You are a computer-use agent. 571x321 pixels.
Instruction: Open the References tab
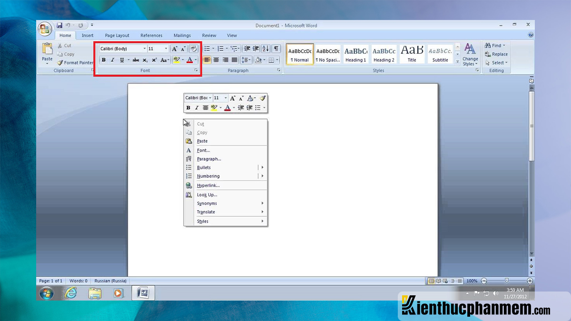tap(151, 35)
